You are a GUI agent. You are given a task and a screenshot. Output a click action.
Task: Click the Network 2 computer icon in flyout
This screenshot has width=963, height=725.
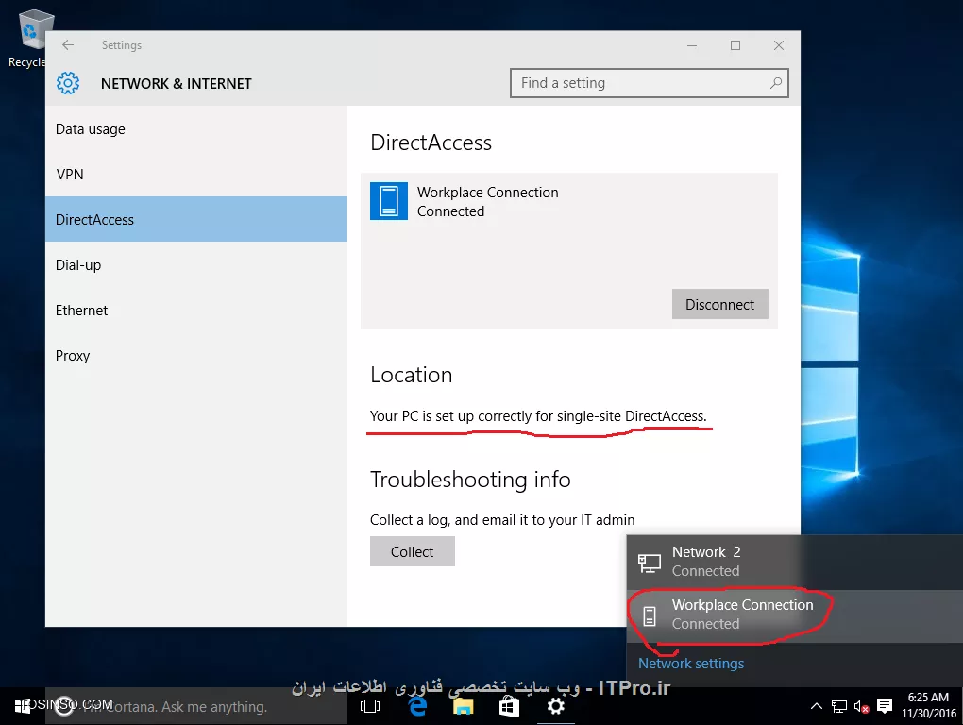650,563
